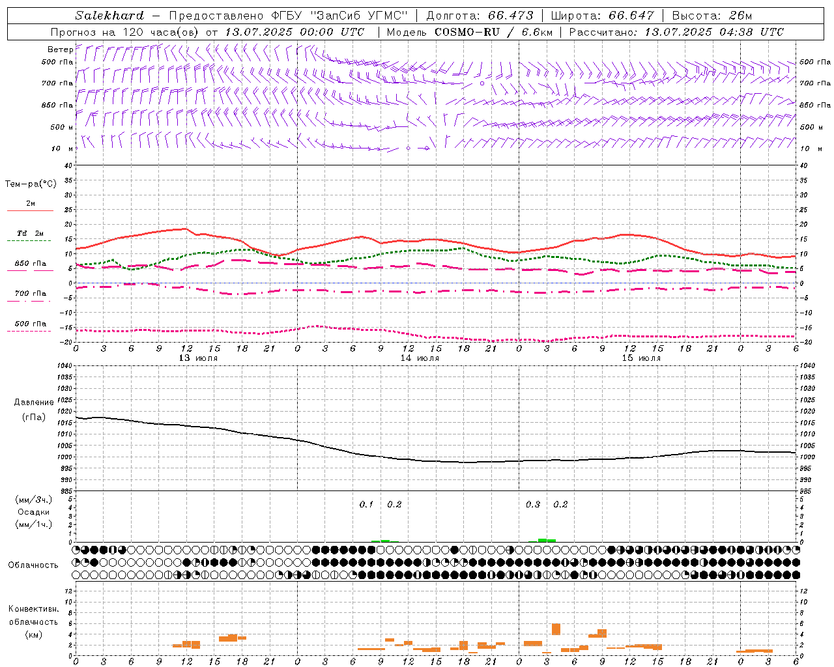The image size is (834, 667).
Task: Click the (мм/1ч.) precipitation unit label
Action: click(33, 524)
